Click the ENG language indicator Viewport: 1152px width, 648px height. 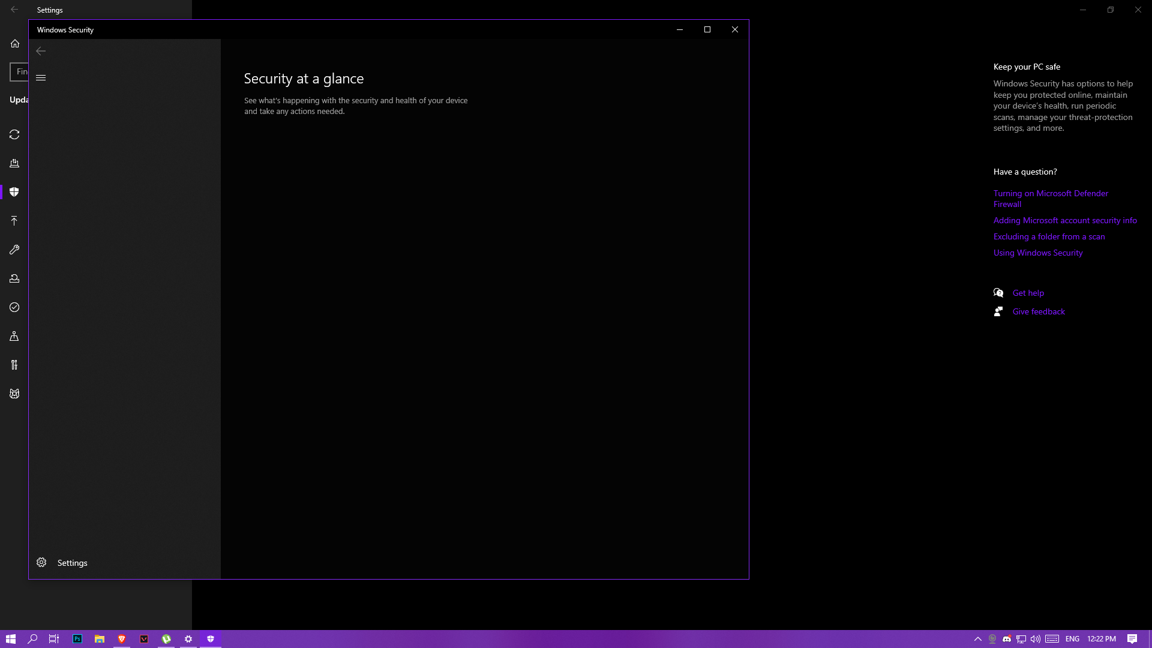click(x=1072, y=639)
